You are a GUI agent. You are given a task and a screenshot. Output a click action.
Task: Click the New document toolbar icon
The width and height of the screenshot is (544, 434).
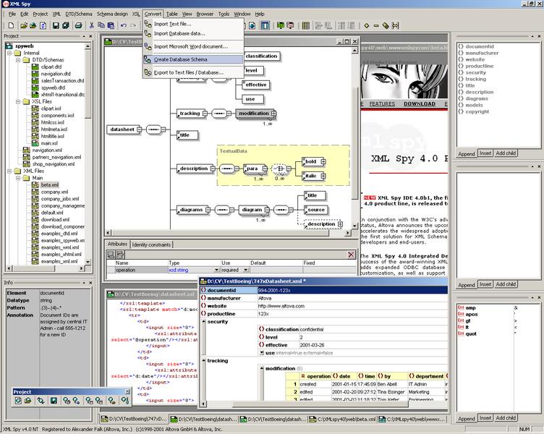click(x=11, y=25)
